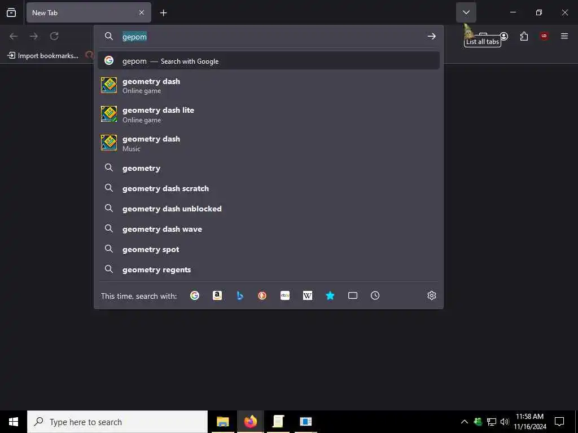Choose geometry dash Online game suggestion

268,86
